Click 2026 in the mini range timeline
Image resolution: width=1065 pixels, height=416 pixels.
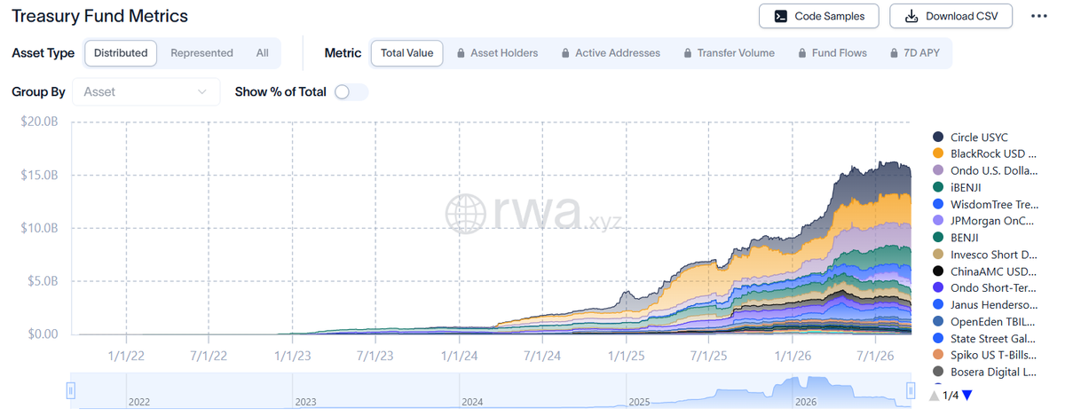805,402
